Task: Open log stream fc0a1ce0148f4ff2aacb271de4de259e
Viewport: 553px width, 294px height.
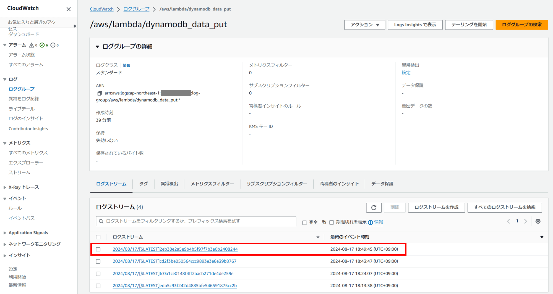Action: (173, 274)
